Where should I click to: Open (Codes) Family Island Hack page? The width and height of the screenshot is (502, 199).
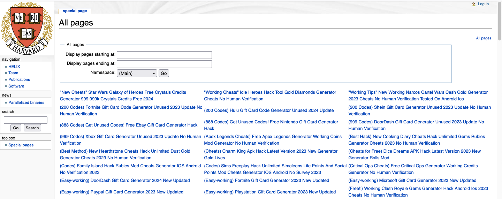coord(130,169)
